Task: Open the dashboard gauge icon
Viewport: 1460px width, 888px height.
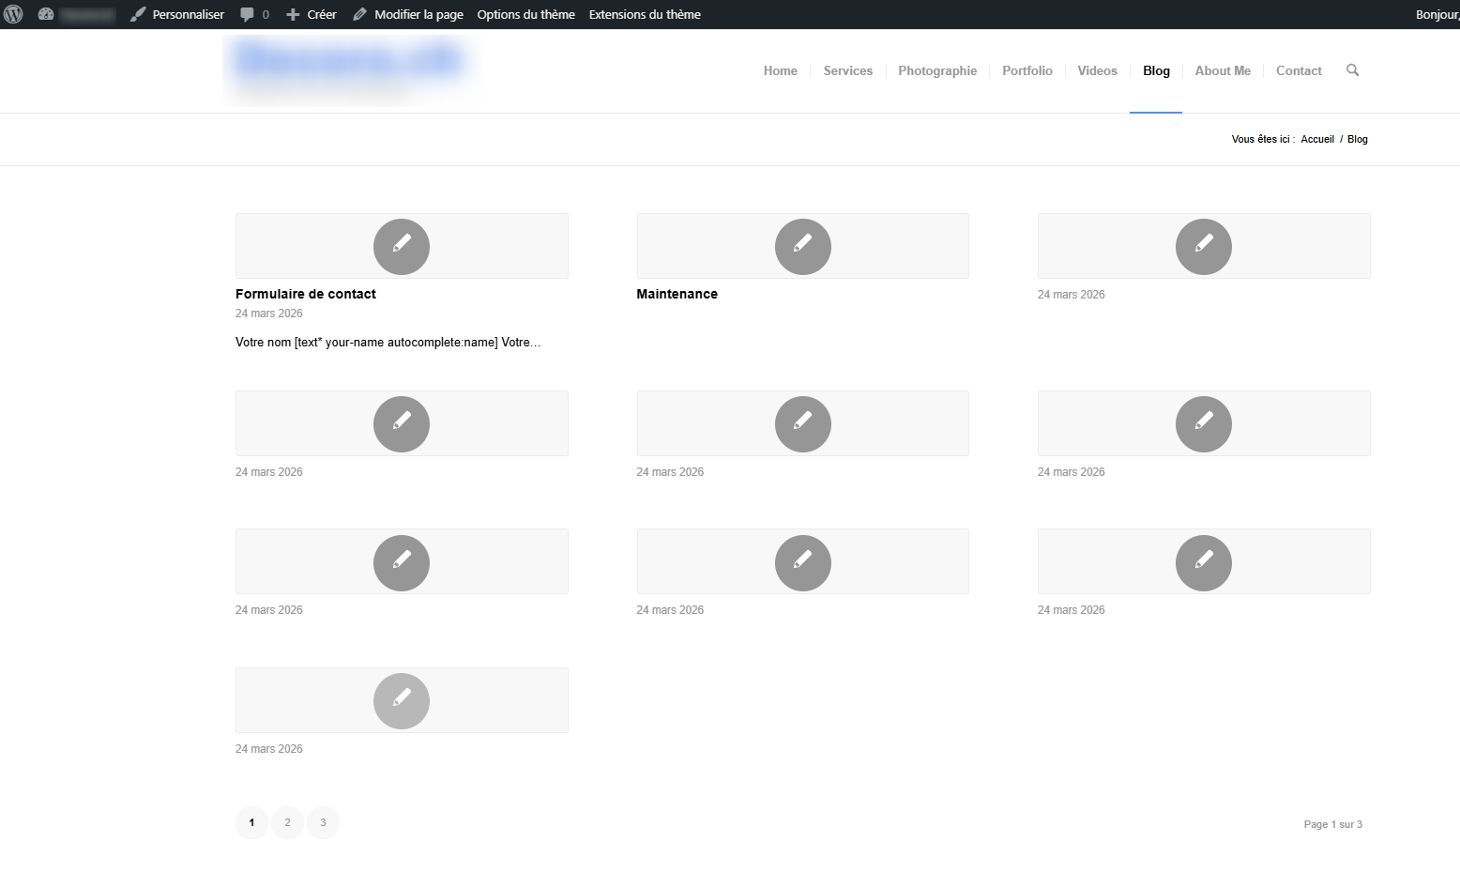Action: tap(45, 14)
